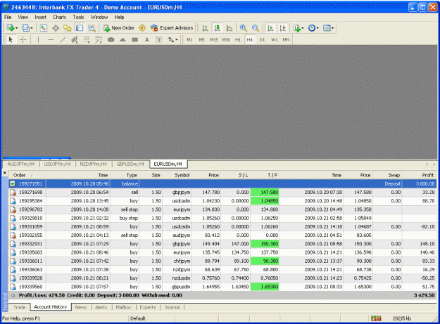Switch timeframe to D1
Image resolution: width=440 pixels, height=324 pixels.
point(262,40)
